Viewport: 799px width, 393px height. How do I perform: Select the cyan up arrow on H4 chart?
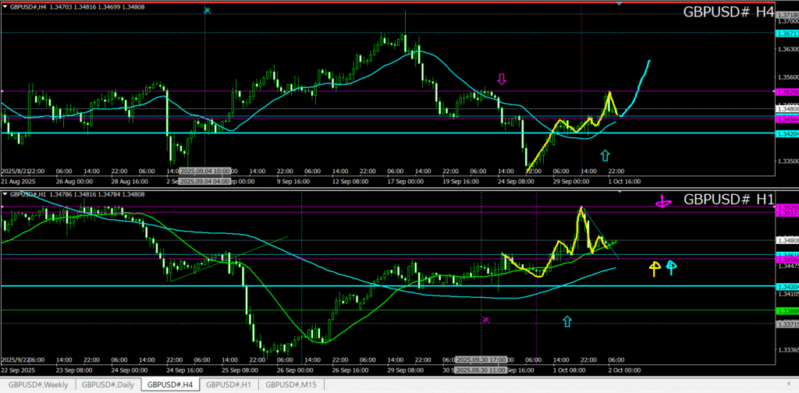point(605,156)
